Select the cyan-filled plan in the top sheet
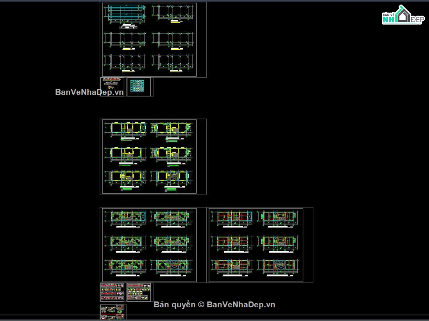 (x=125, y=14)
